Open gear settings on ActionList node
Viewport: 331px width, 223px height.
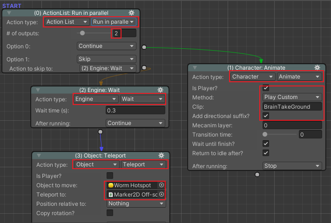coord(132,13)
